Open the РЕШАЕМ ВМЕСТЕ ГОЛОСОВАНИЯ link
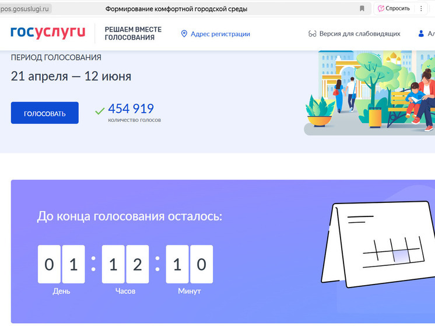This screenshot has width=435, height=326. click(133, 33)
